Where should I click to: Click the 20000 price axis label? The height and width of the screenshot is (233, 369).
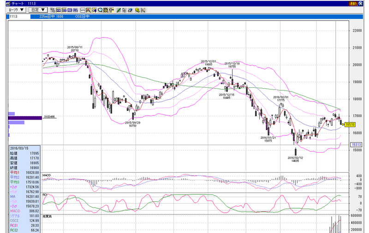357,65
